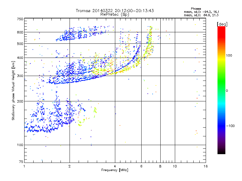Click the y-axis tick label '200'
This screenshot has height=181, width=242.
point(20,101)
